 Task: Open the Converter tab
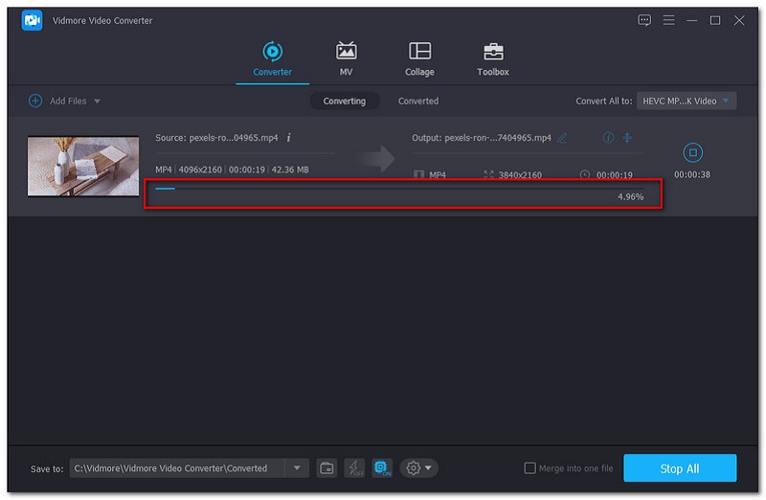pos(272,58)
